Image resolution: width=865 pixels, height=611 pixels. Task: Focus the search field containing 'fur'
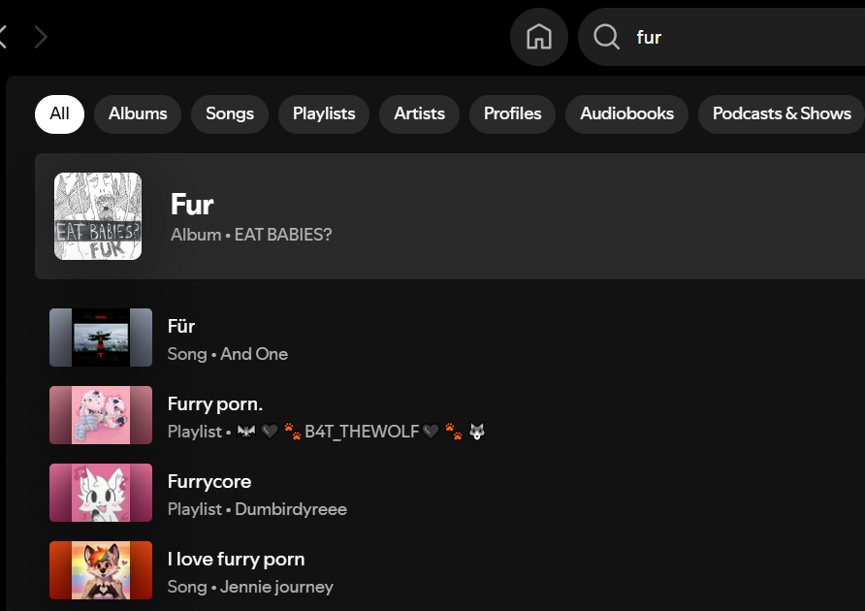tap(722, 37)
